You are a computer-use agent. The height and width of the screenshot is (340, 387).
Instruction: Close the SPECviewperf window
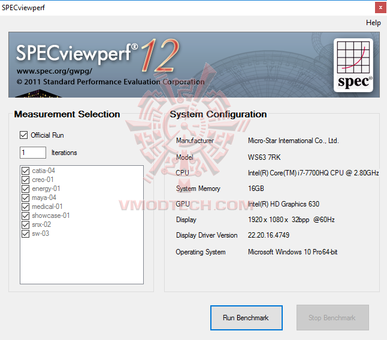click(x=380, y=8)
